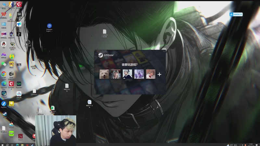Launch the Dota 2 desktop shortcut

pos(20,136)
